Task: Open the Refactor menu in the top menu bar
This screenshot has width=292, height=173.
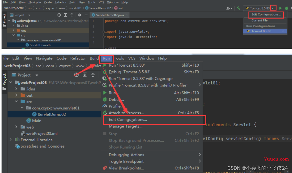Action: tap(60, 2)
